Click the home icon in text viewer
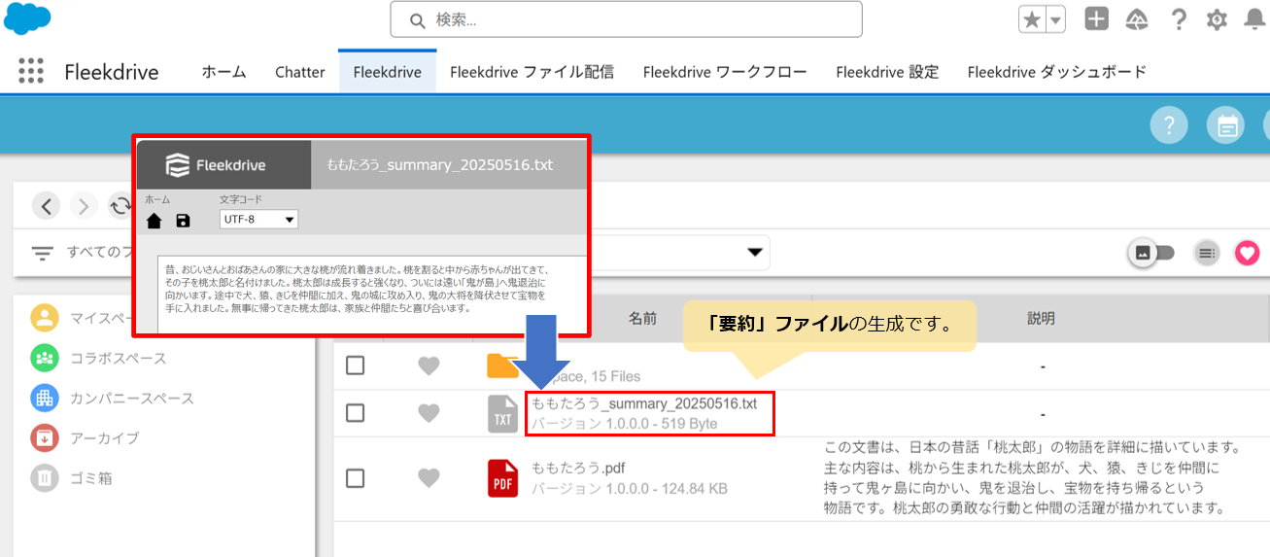This screenshot has width=1270, height=557. coord(154,221)
